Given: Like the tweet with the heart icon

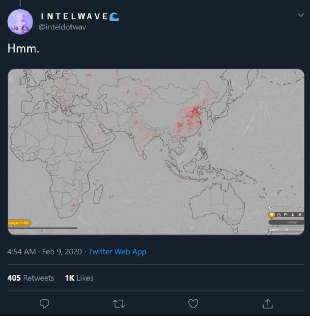Looking at the screenshot, I should point(193,304).
